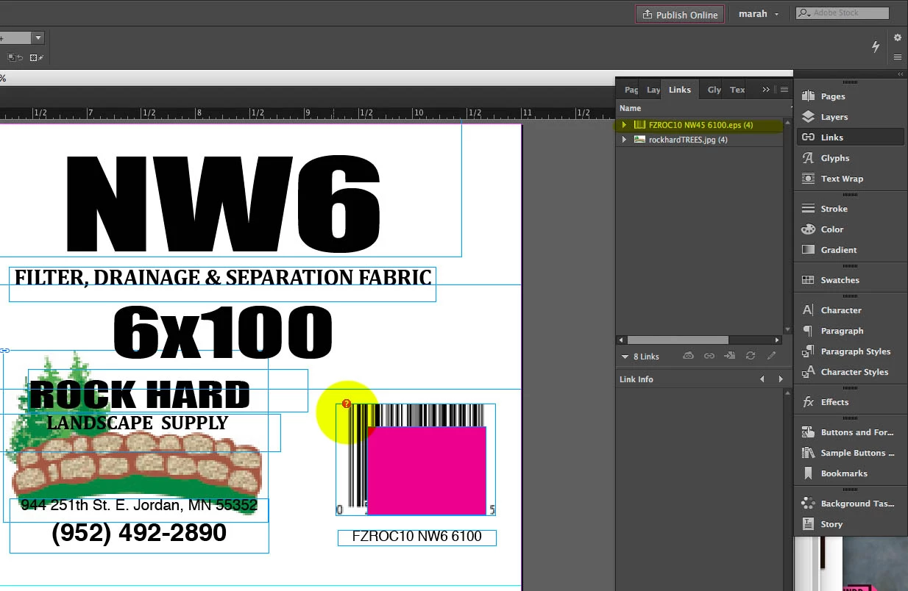Image resolution: width=908 pixels, height=591 pixels.
Task: Open the Paragraph panel
Action: (850, 331)
